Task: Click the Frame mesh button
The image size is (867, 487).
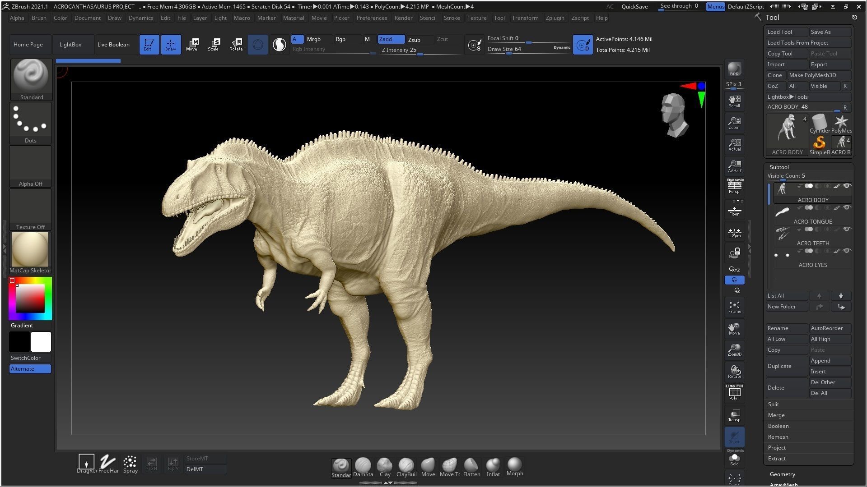Action: coord(734,307)
